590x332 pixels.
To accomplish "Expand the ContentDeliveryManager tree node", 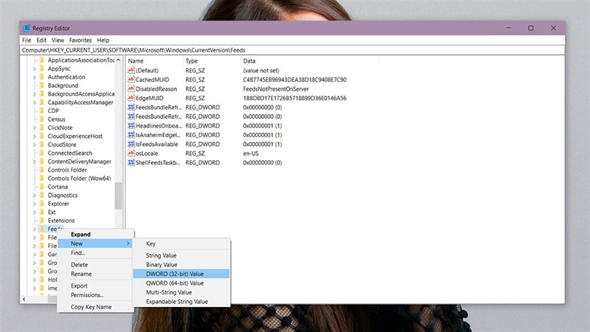I will [34, 162].
